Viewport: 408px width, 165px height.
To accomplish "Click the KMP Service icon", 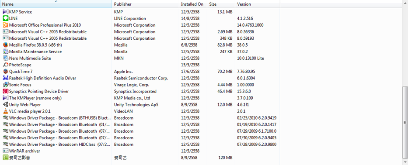I will pyautogui.click(x=5, y=12).
